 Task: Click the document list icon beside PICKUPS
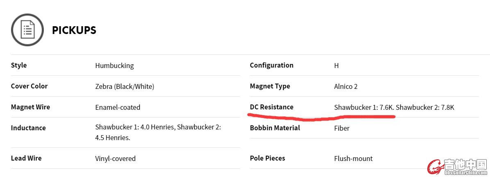click(x=27, y=30)
